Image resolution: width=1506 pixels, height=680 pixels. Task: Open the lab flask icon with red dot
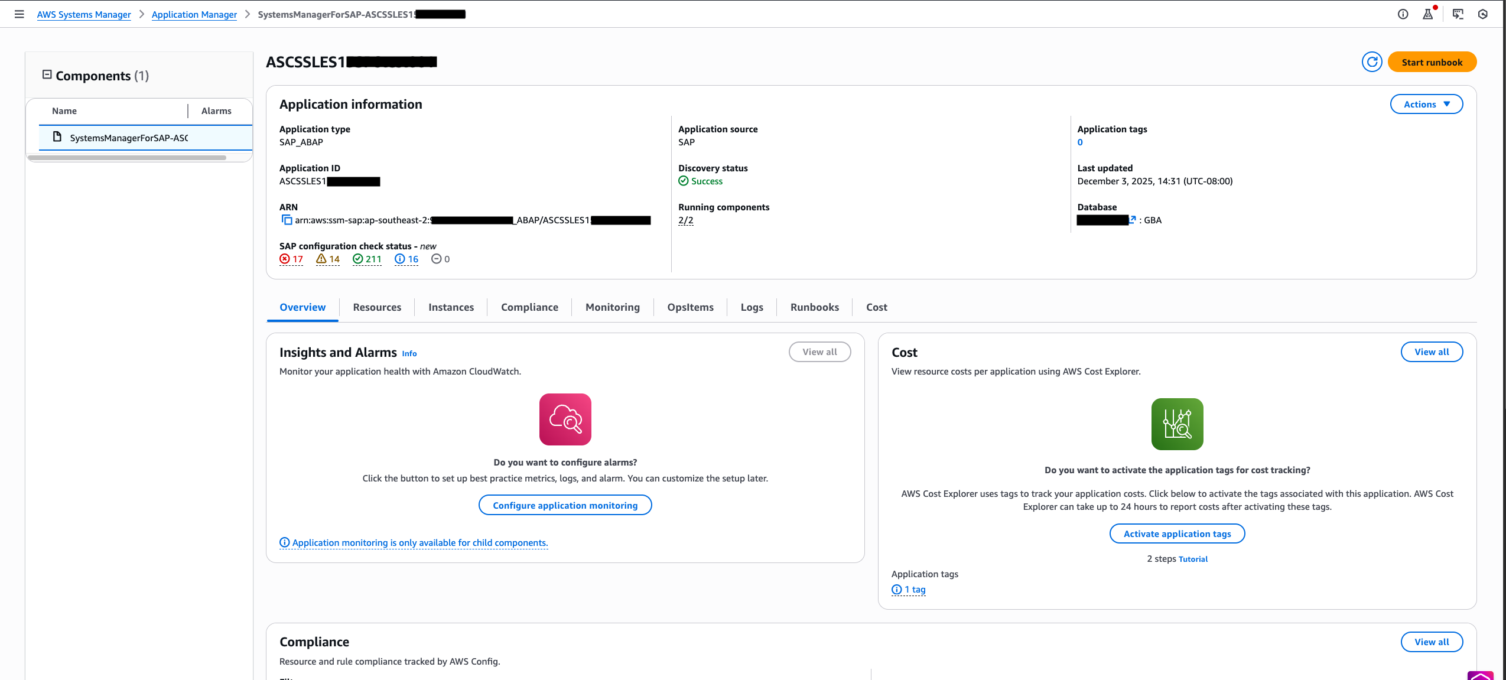(1428, 14)
